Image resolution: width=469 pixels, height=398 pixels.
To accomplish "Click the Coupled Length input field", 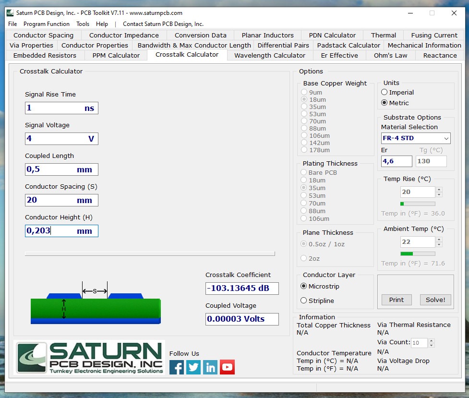I will coord(61,169).
